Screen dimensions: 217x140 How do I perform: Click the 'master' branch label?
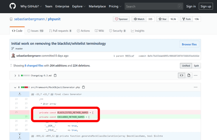(x=19, y=49)
